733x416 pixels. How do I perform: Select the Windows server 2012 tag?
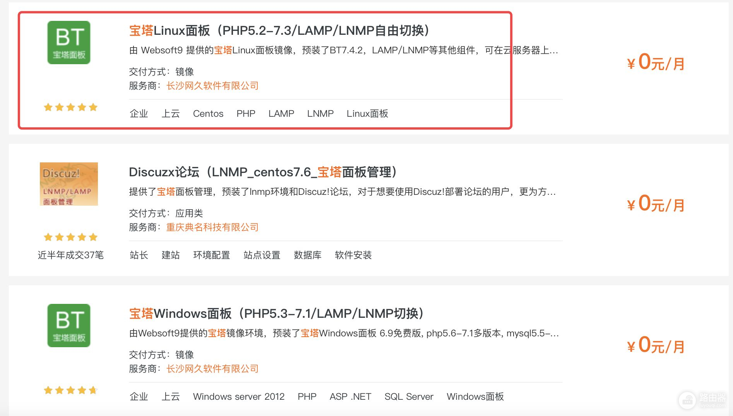(x=239, y=397)
